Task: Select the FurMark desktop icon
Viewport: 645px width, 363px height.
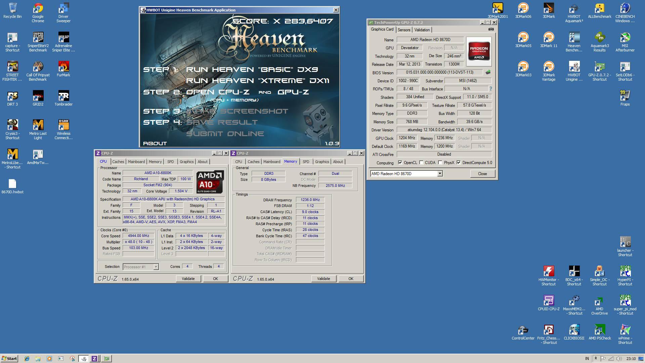Action: 63,69
